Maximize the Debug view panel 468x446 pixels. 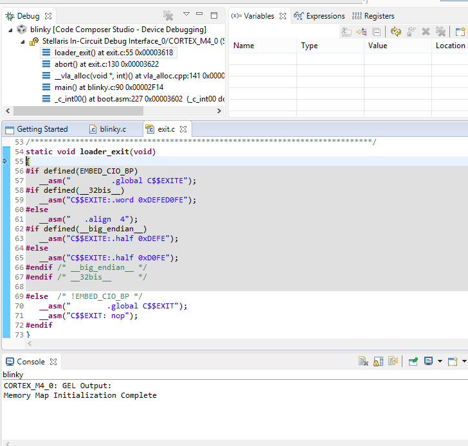point(214,15)
